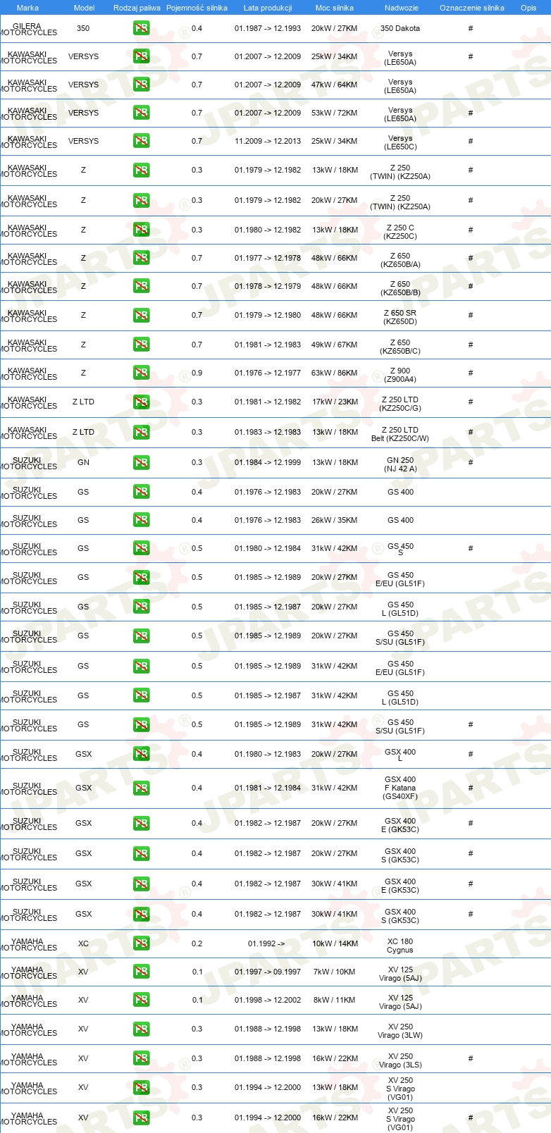Click the fuel icon in the GSX 400 F Katana row
The image size is (551, 1133).
(x=141, y=788)
